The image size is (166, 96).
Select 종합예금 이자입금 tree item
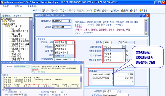pyautogui.click(x=20, y=31)
